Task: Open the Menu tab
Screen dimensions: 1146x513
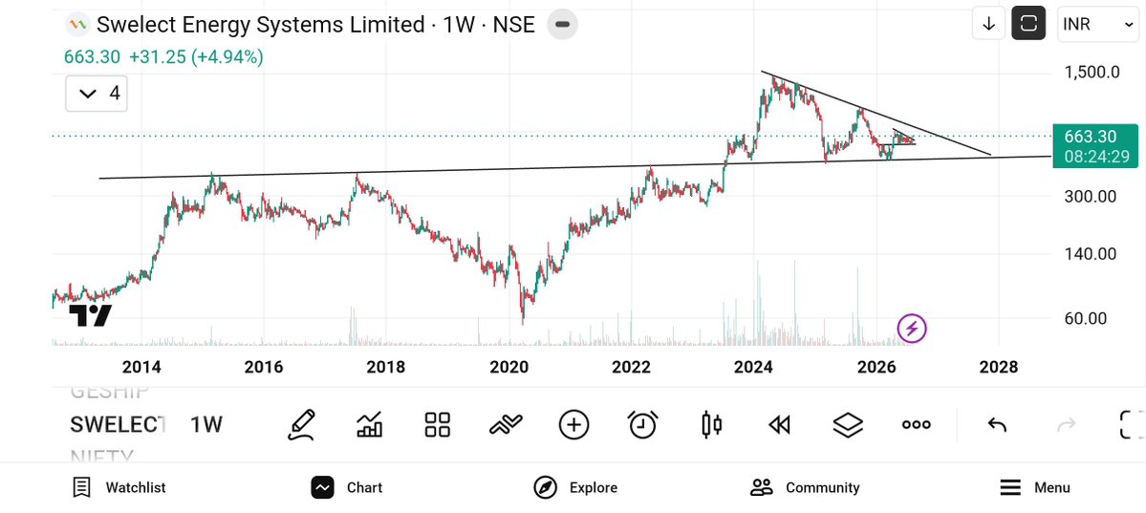Action: click(x=1034, y=487)
